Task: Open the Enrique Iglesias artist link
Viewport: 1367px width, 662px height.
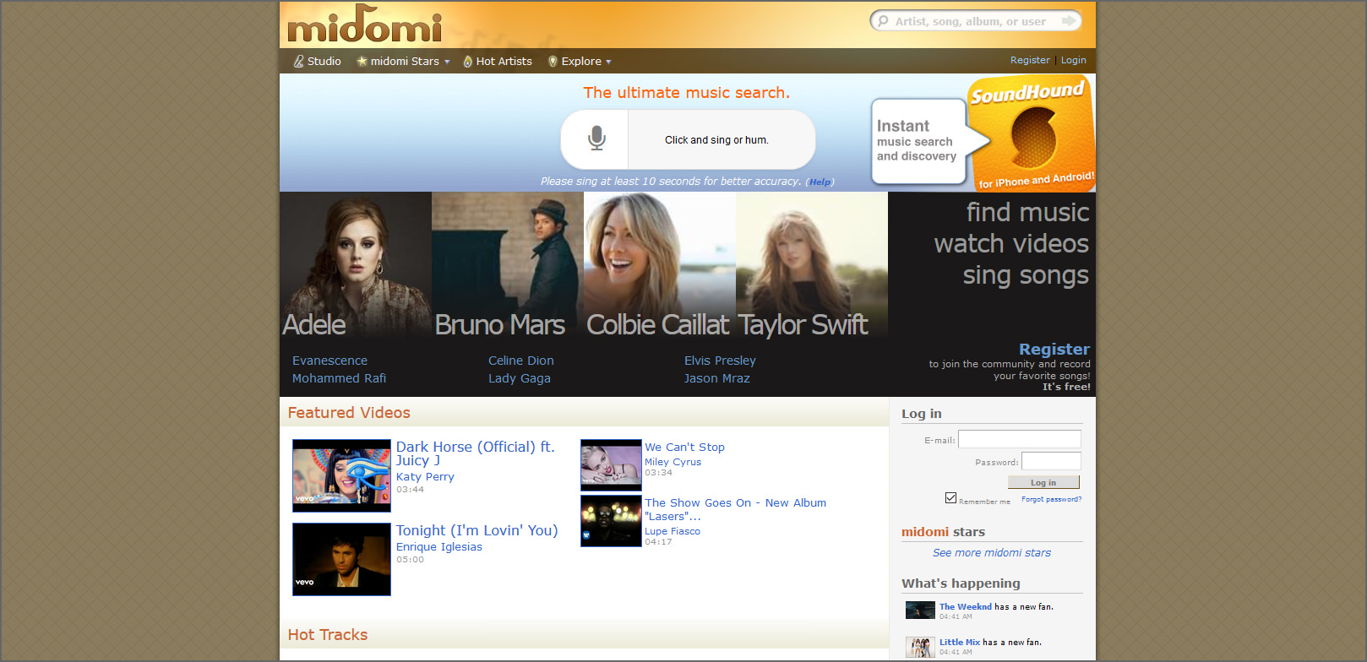Action: (439, 547)
